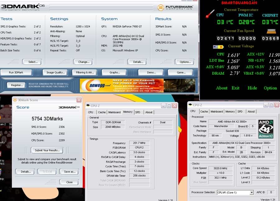Click the FSB 302.1 MHz field
The image size is (280, 201).
(x=220, y=178)
